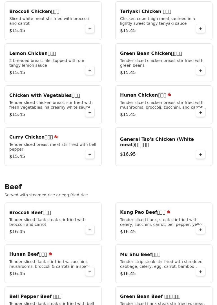
Task: Click the Curry Chicken spicy flame icon
Action: point(56,137)
